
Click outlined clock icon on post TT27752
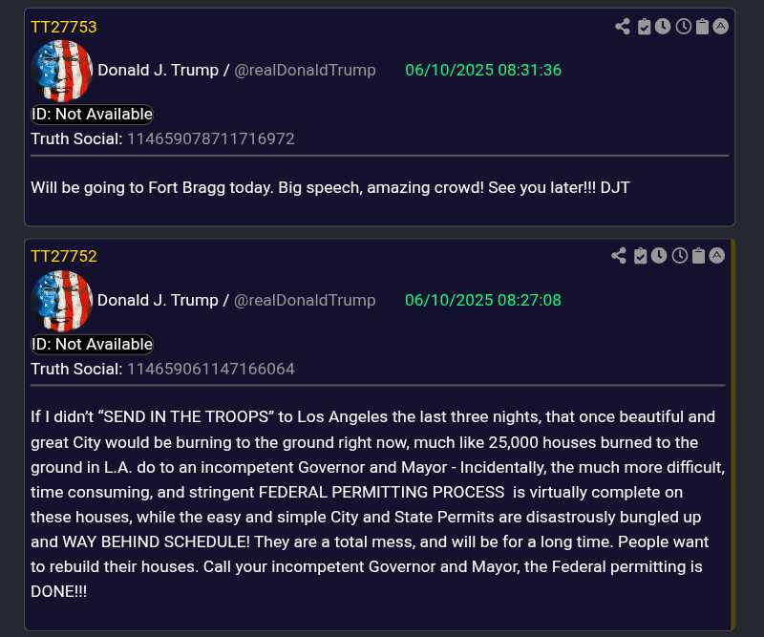pos(679,256)
